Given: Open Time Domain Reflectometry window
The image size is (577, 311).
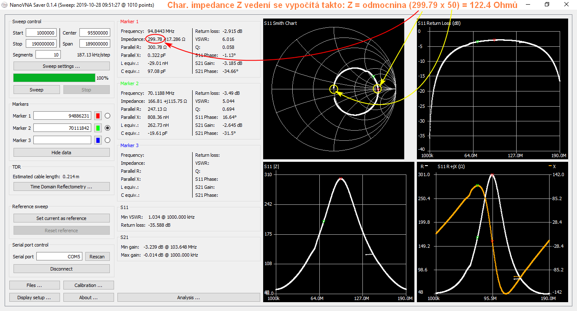Looking at the screenshot, I should coord(61,187).
